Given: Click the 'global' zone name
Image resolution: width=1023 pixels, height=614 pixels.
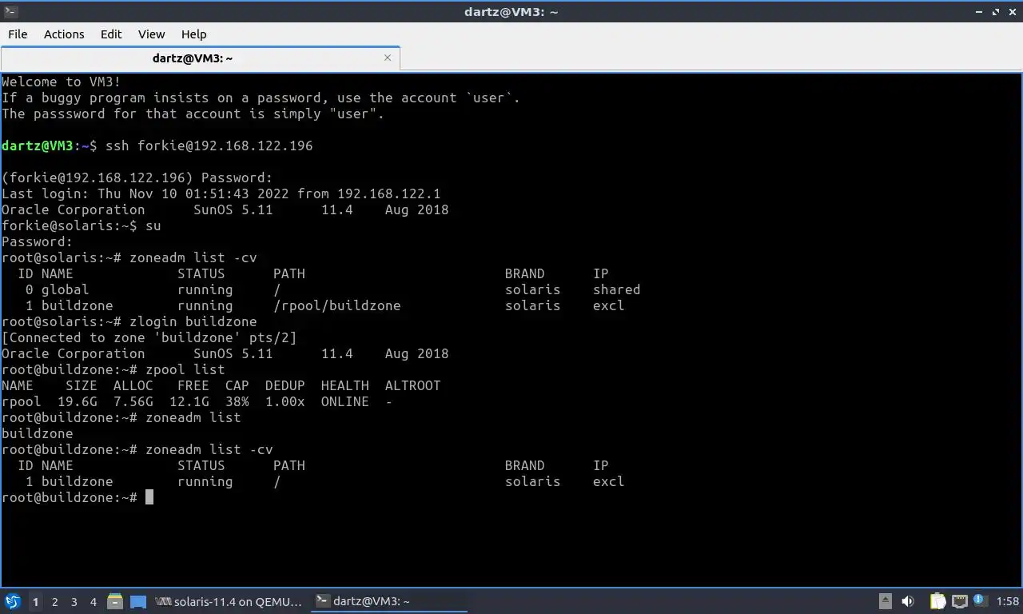Looking at the screenshot, I should [x=66, y=289].
